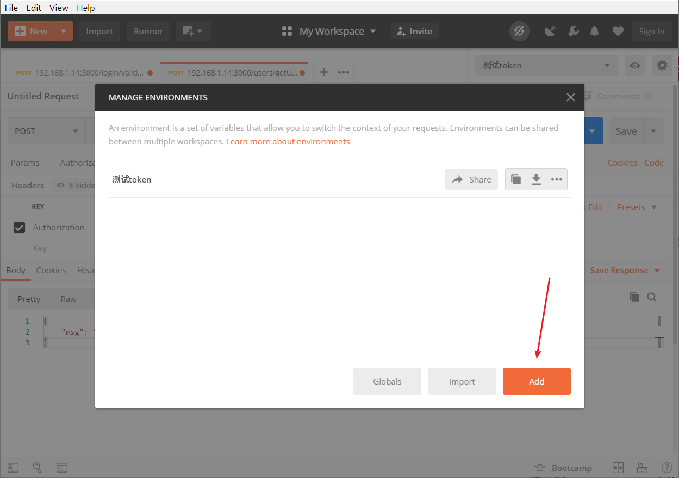This screenshot has width=679, height=478.
Task: Switch to the login/valid request tab
Action: coord(83,72)
